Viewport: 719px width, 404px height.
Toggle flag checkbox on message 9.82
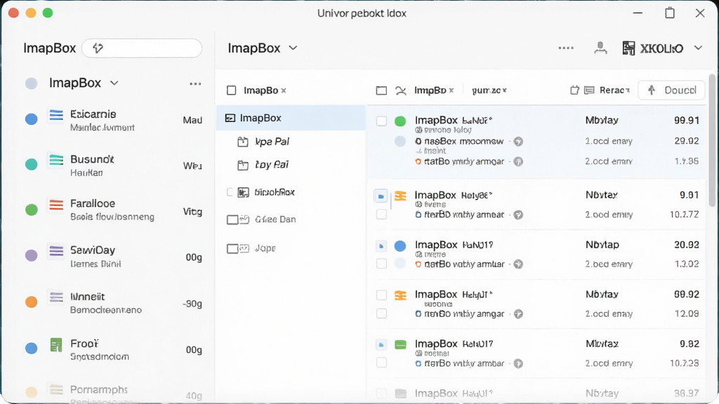coord(381,344)
